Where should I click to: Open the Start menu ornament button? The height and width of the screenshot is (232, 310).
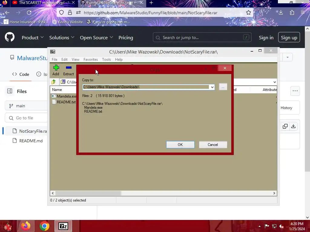[x=8, y=226]
